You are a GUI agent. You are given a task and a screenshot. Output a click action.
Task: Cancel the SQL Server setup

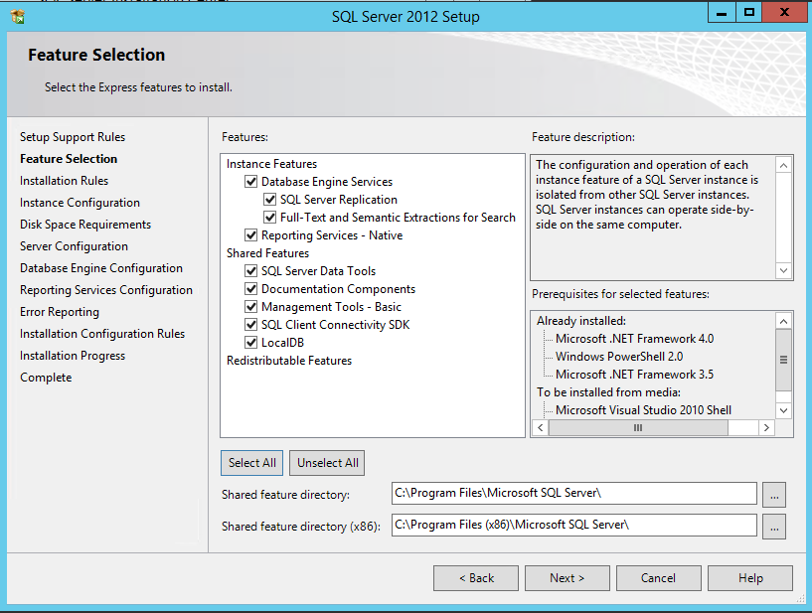tap(659, 578)
